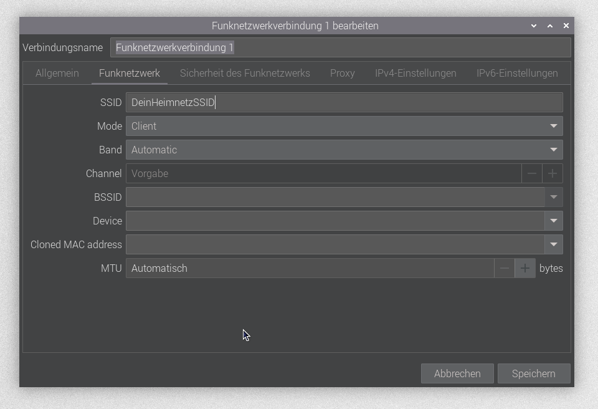
Task: Increase the Channel value with plus
Action: pos(552,173)
